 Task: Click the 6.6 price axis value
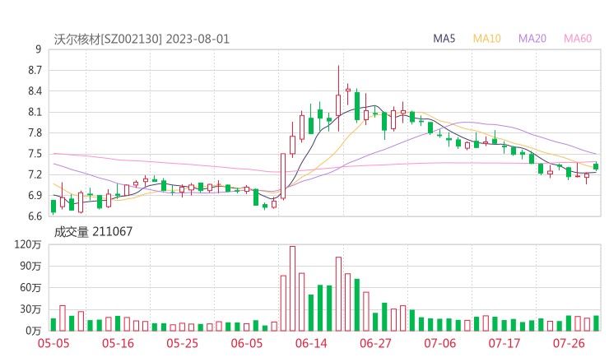pyautogui.click(x=35, y=216)
